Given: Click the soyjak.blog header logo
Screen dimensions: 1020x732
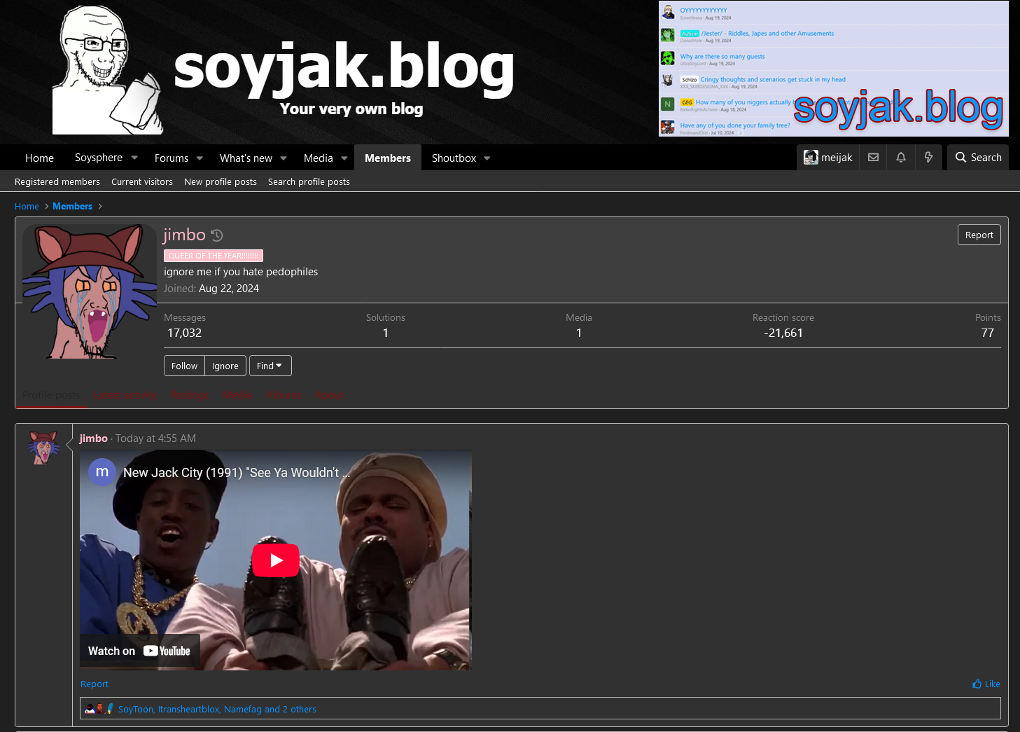Looking at the screenshot, I should [284, 70].
